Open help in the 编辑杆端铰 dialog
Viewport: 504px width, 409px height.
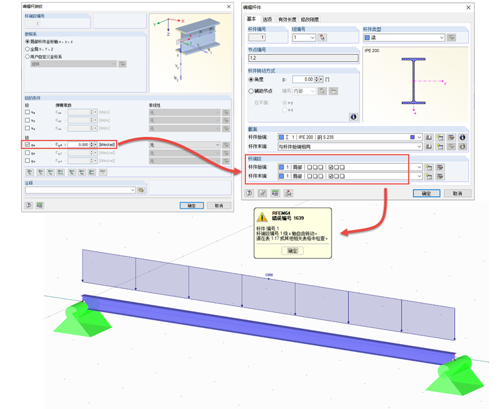[x=29, y=205]
